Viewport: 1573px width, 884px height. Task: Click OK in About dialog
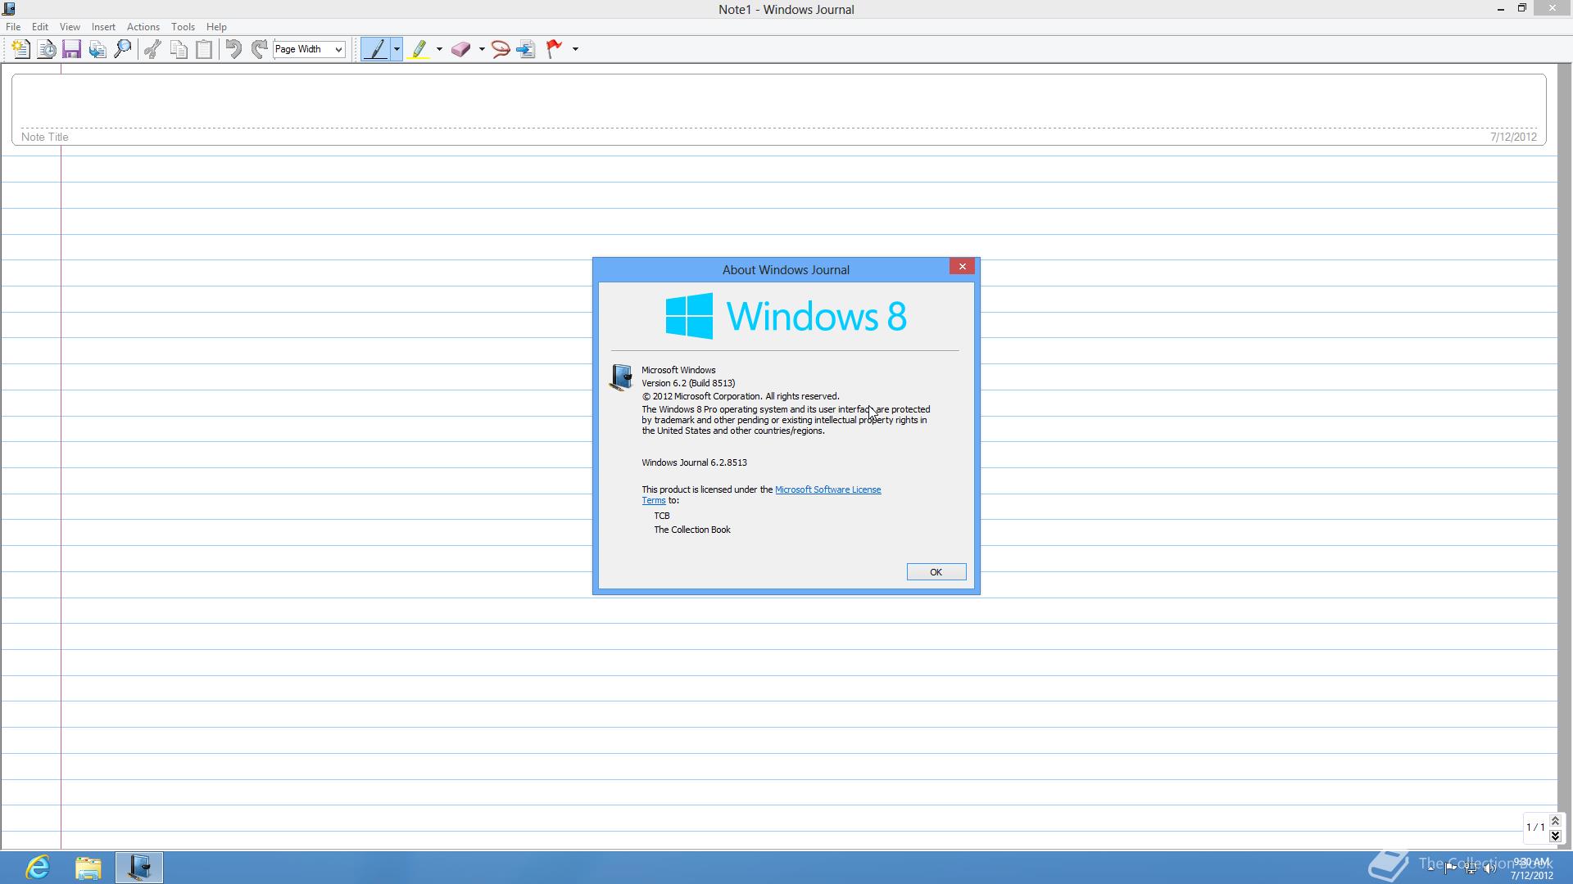[x=936, y=572]
